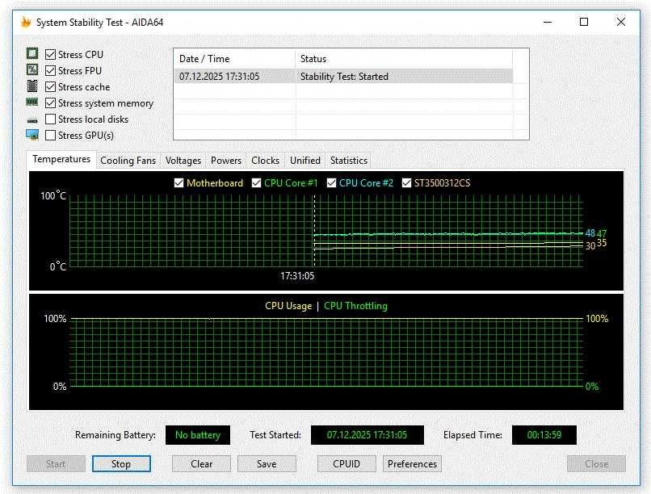The width and height of the screenshot is (651, 494).
Task: Uncheck the Stress CPU checkbox
Action: pos(50,54)
